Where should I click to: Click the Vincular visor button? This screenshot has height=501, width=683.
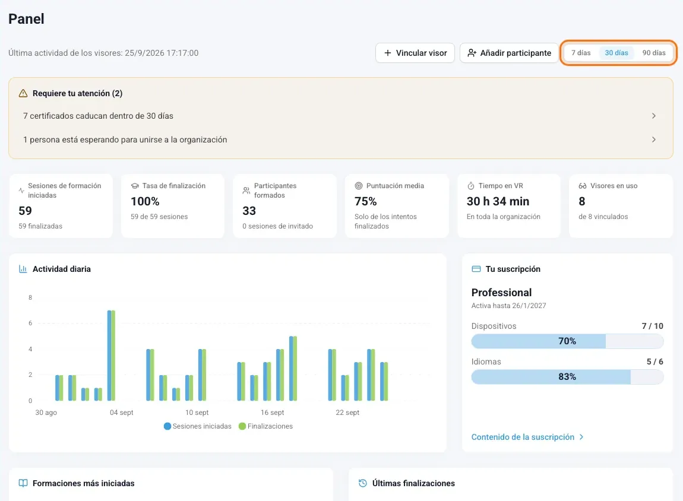click(415, 53)
